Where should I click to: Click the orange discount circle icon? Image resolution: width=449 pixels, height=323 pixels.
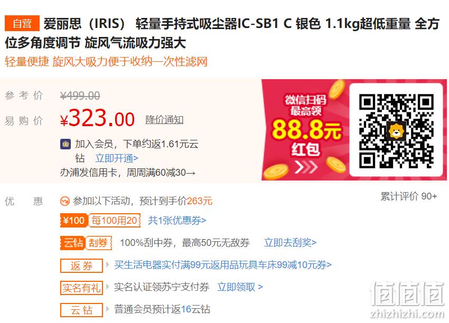[65, 201]
